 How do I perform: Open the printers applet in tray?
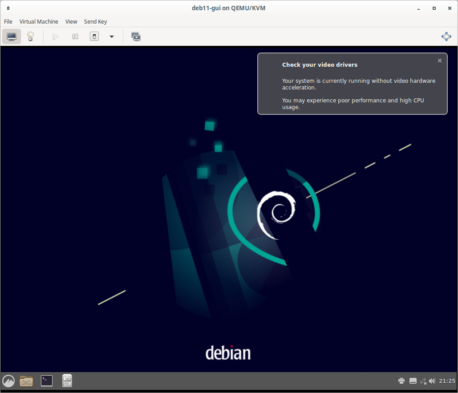pyautogui.click(x=401, y=381)
